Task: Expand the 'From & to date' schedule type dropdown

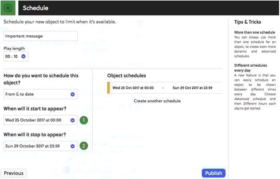Action: coord(72,94)
